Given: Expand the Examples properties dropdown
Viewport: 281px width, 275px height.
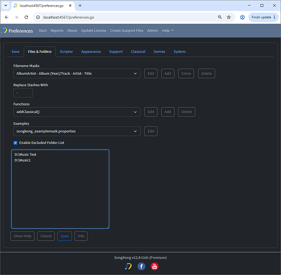Looking at the screenshot, I should [77, 131].
